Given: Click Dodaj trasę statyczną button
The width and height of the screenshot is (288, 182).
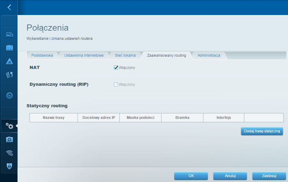Looking at the screenshot, I should tap(262, 131).
